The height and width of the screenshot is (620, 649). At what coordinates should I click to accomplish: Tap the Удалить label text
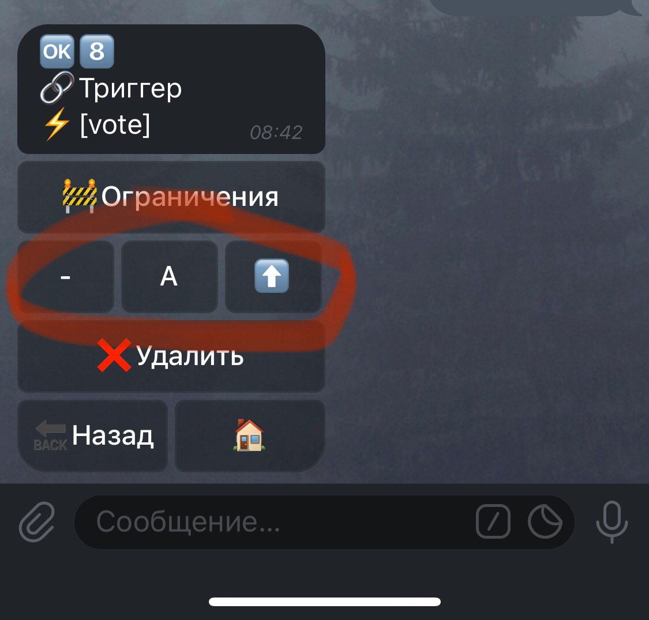[x=190, y=356]
